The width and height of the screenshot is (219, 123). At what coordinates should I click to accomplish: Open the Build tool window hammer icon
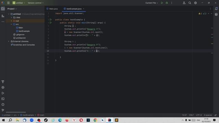click(x=3, y=82)
